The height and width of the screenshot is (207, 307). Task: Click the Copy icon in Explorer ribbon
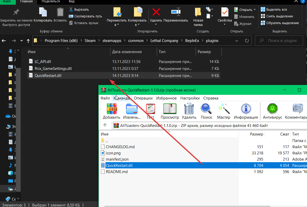pyautogui.click(x=43, y=12)
